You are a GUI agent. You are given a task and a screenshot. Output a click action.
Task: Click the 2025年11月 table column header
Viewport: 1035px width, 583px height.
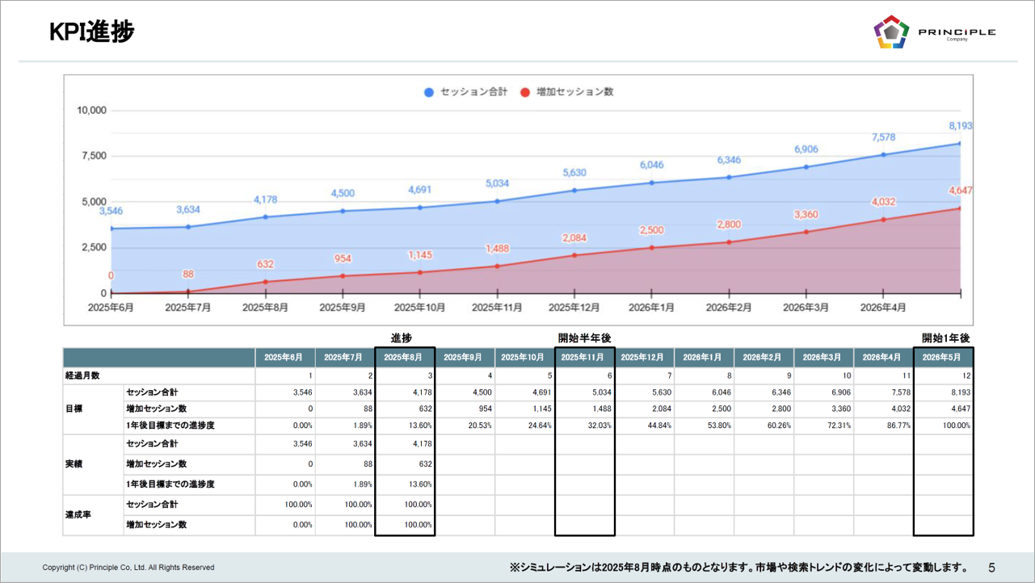click(x=584, y=357)
